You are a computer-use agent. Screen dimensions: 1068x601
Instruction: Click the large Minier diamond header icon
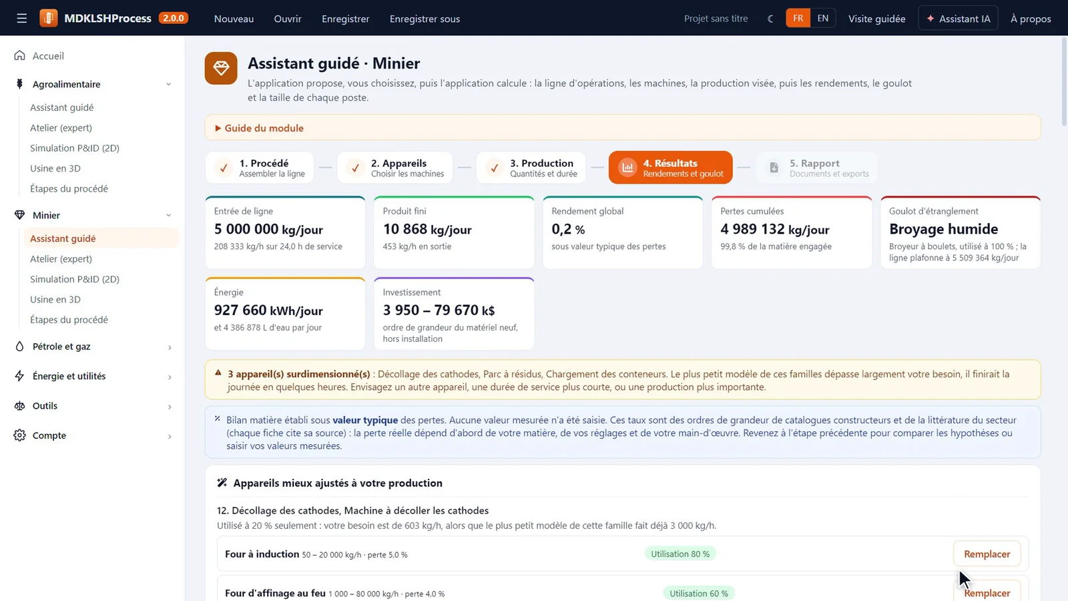tap(221, 68)
